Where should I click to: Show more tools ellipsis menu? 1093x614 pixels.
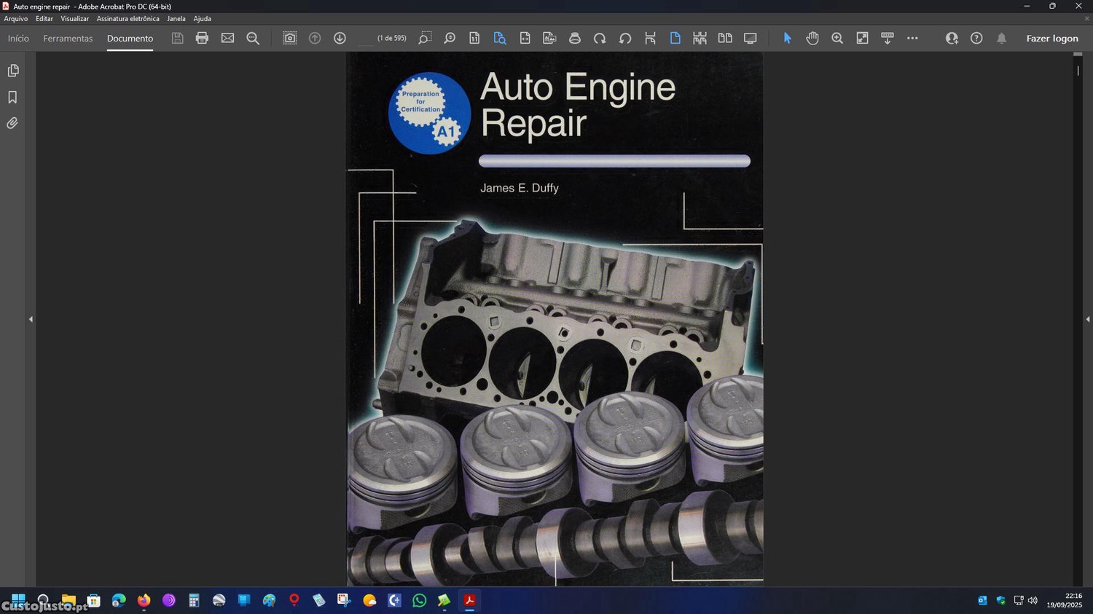[x=912, y=38]
